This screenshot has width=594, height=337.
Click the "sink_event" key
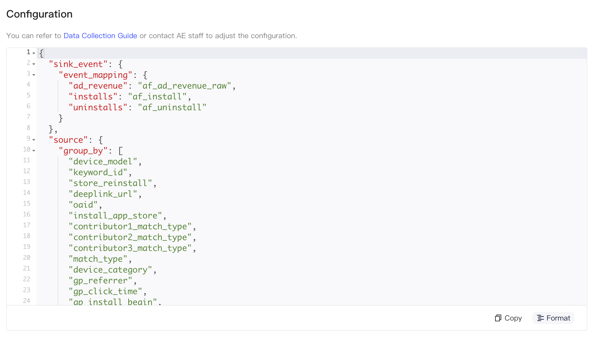(x=78, y=64)
